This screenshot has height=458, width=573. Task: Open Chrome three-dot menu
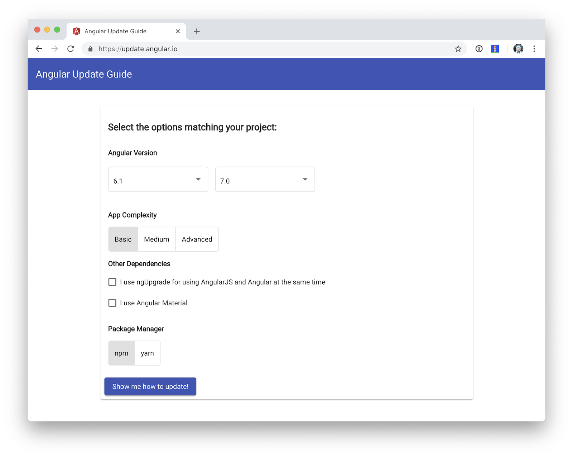[x=534, y=49]
